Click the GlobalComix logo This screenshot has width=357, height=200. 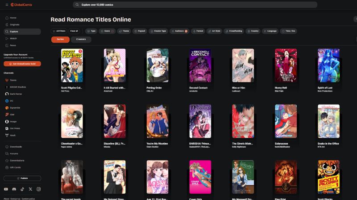(21, 5)
